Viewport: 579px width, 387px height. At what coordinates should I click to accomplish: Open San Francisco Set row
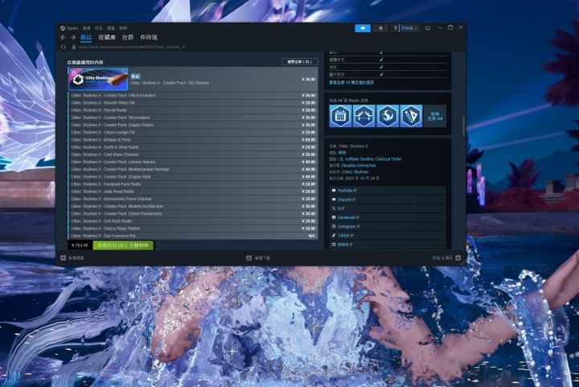click(x=193, y=236)
